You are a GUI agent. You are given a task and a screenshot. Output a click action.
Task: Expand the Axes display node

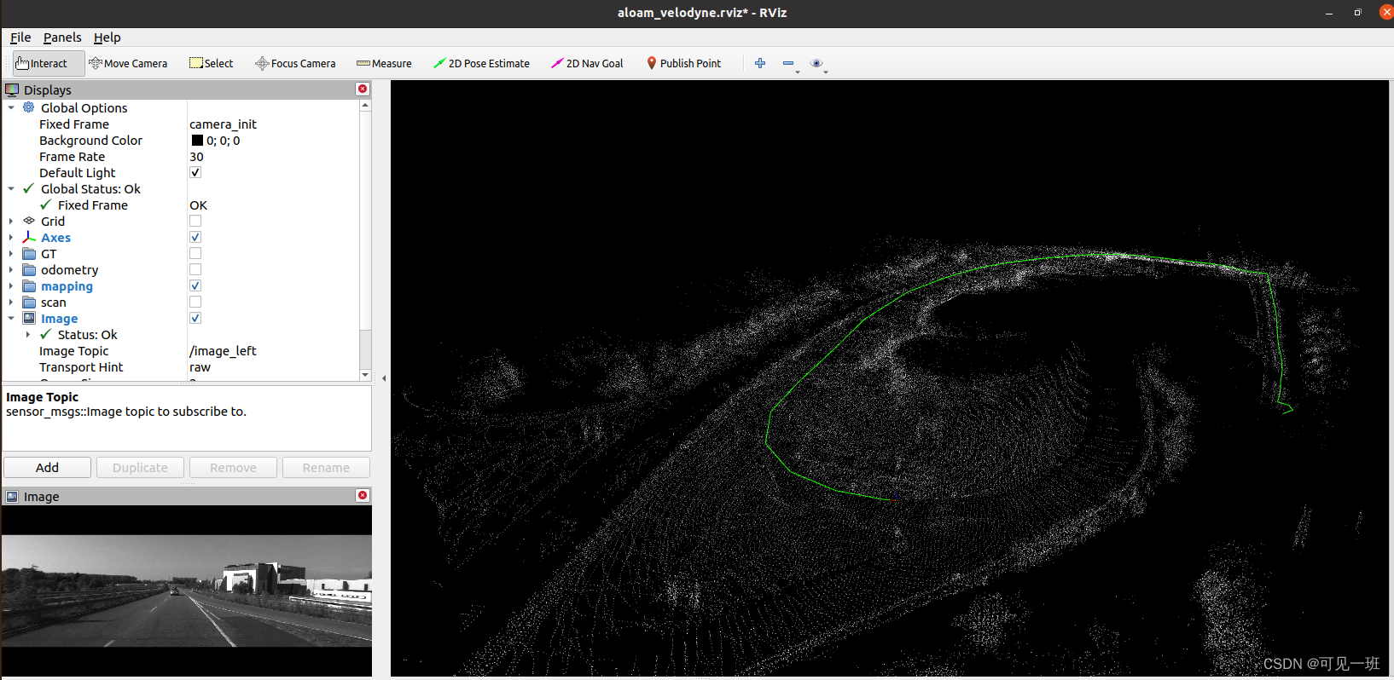tap(11, 237)
